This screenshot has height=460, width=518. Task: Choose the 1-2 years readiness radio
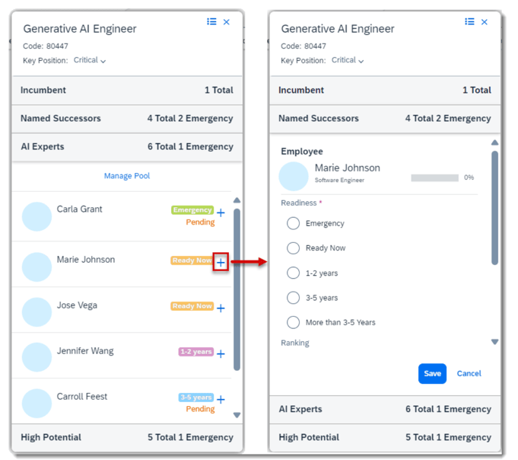click(x=293, y=273)
